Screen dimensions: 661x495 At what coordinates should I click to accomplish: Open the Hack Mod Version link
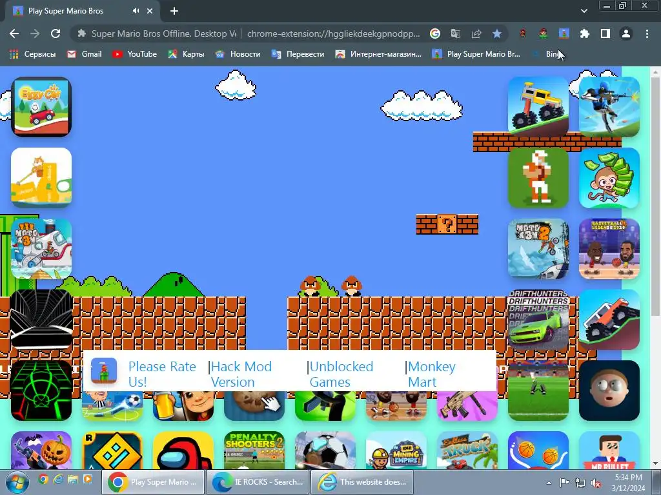click(x=241, y=374)
